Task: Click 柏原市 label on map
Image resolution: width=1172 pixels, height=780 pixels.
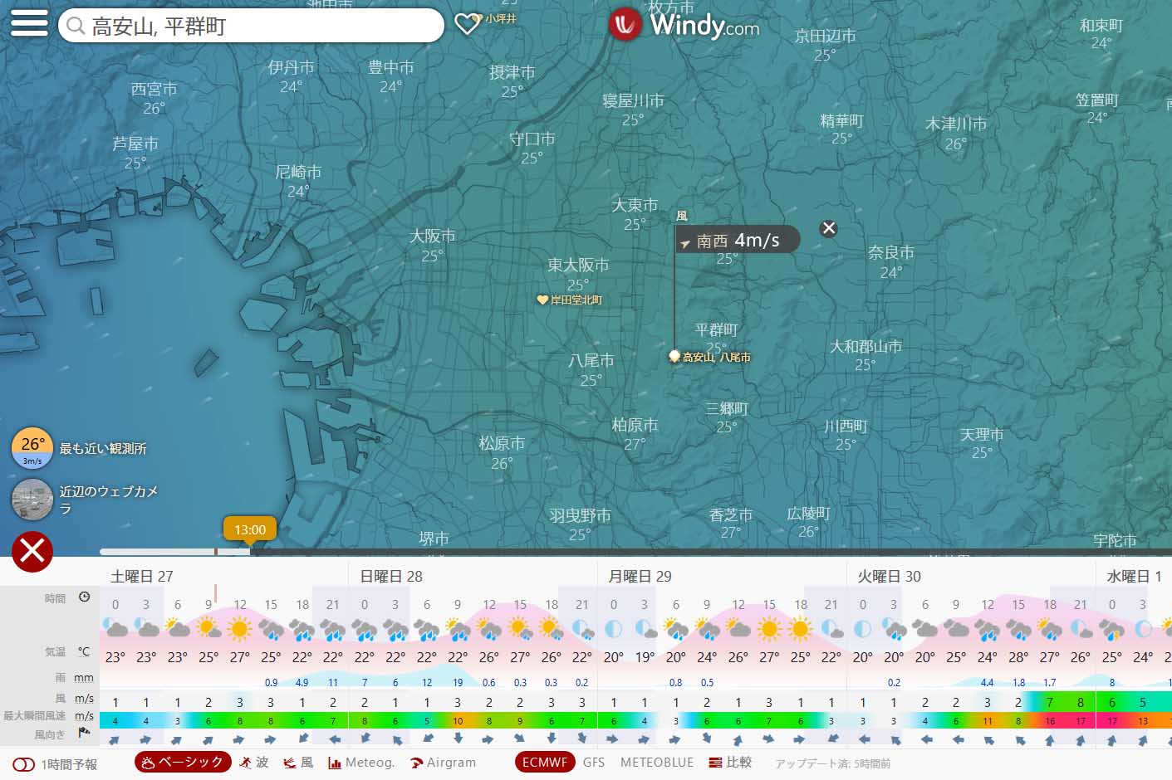Action: point(635,425)
